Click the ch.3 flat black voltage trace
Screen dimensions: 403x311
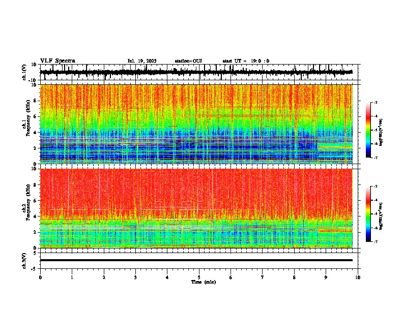coord(196,260)
